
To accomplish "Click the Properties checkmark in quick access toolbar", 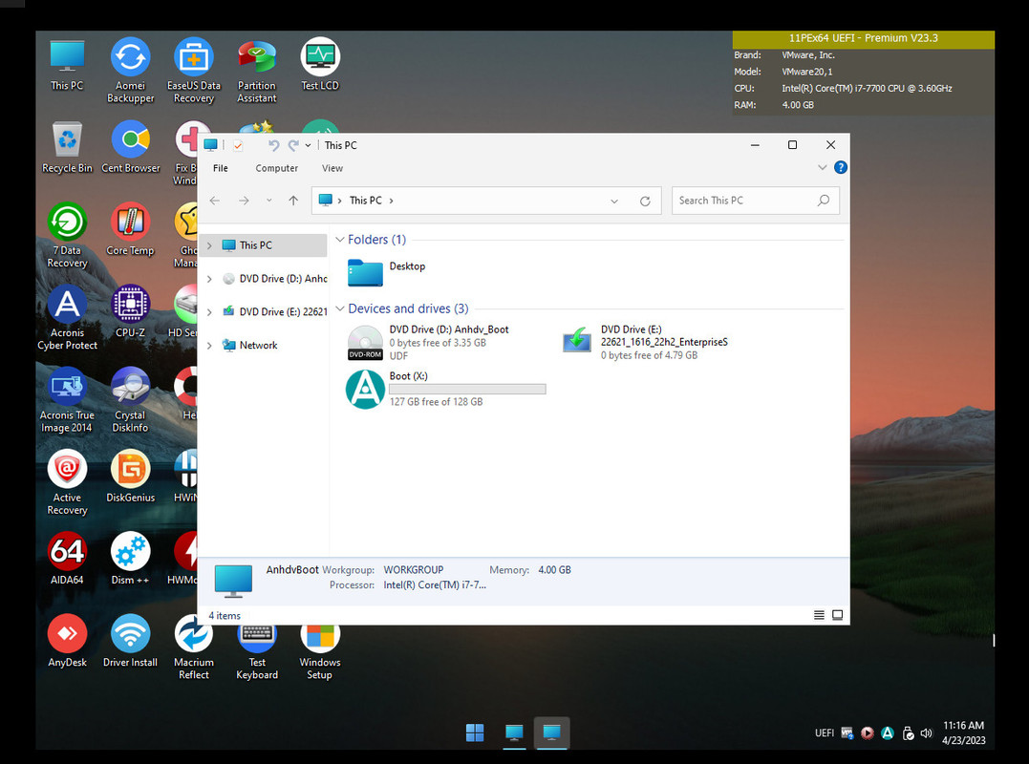I will tap(238, 145).
